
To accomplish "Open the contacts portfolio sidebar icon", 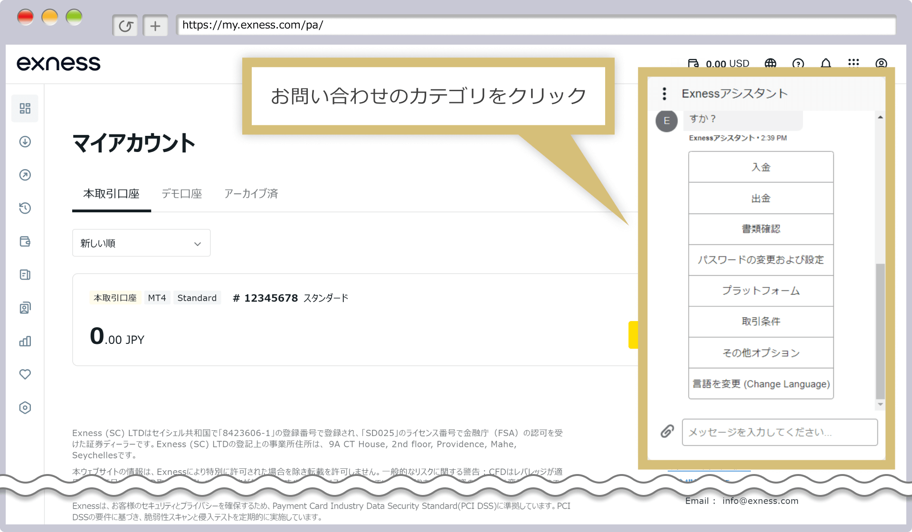I will (25, 308).
